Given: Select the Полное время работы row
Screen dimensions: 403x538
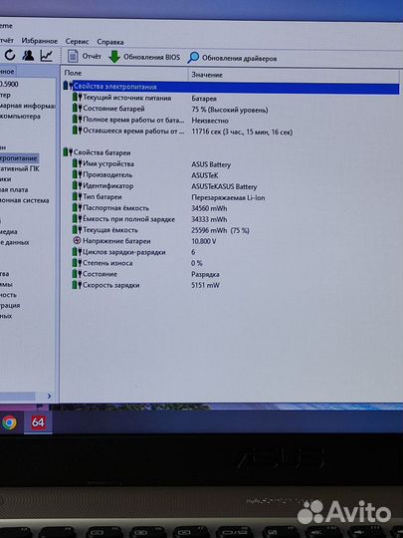Looking at the screenshot, I should pos(231,121).
